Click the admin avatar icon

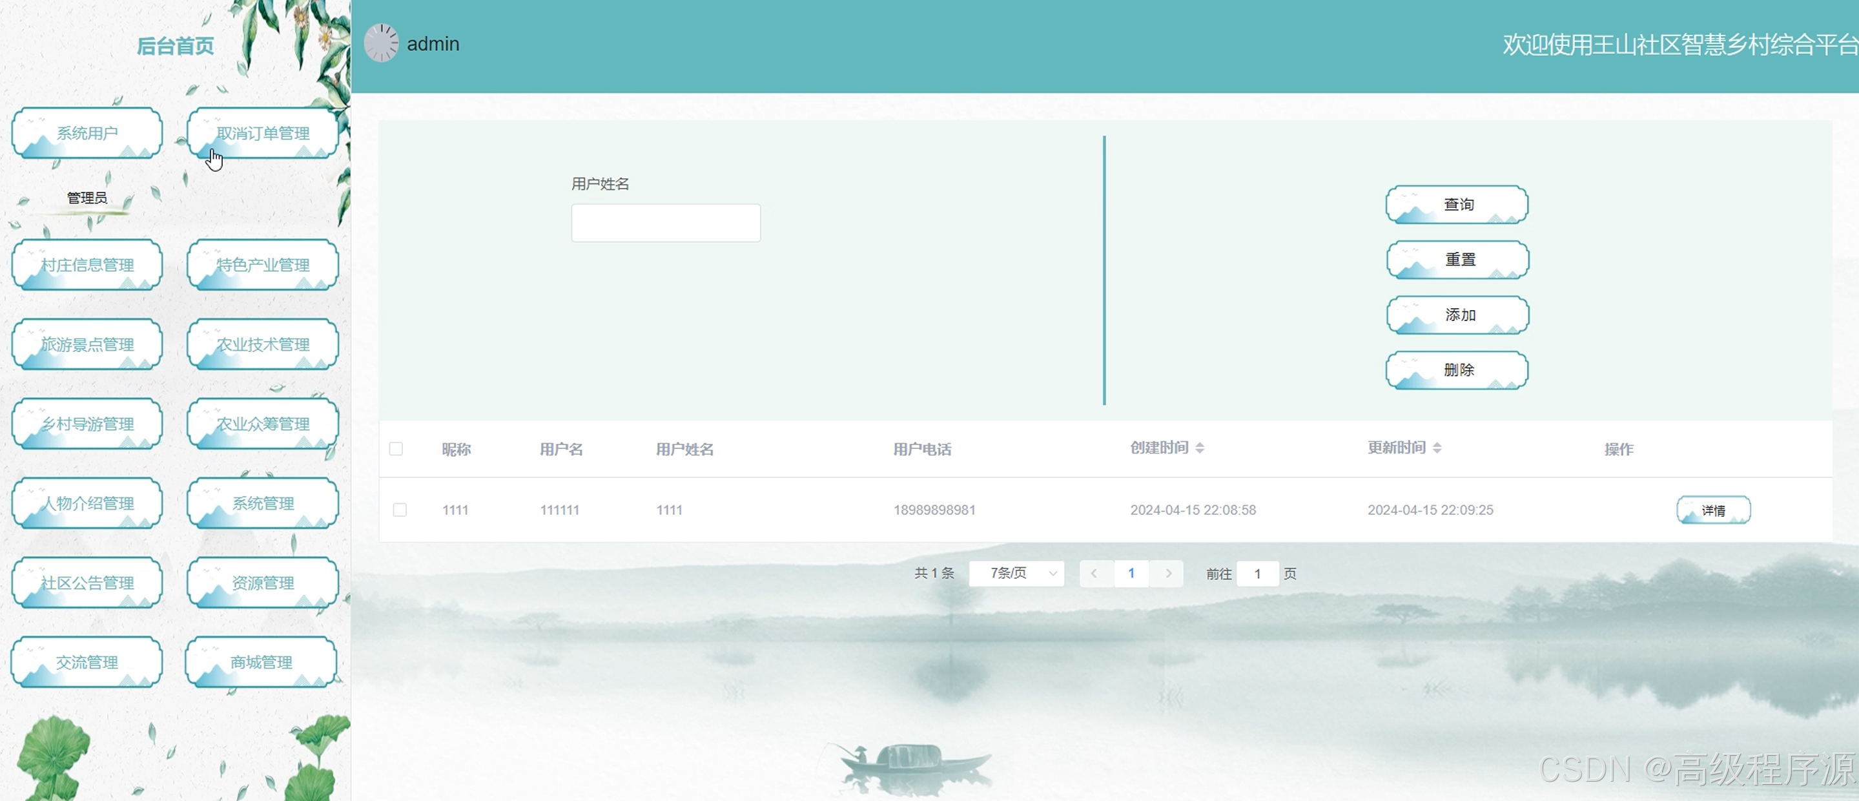click(x=380, y=43)
